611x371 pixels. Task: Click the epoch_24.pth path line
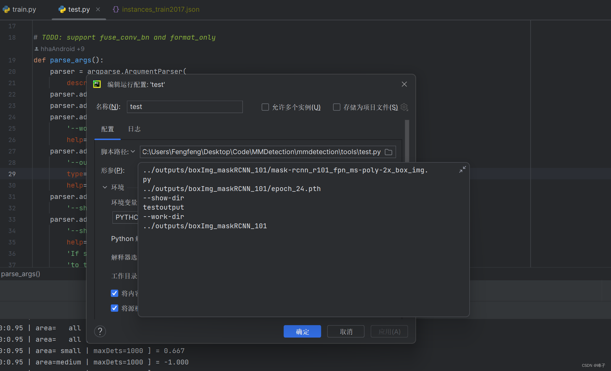click(232, 189)
